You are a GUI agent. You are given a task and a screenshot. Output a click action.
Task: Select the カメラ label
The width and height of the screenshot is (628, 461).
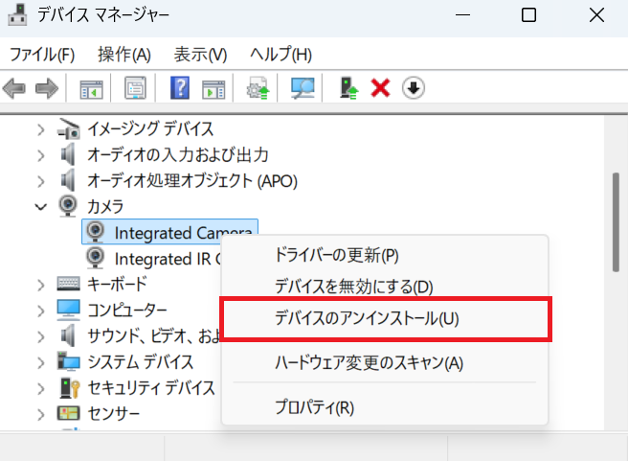coord(105,206)
